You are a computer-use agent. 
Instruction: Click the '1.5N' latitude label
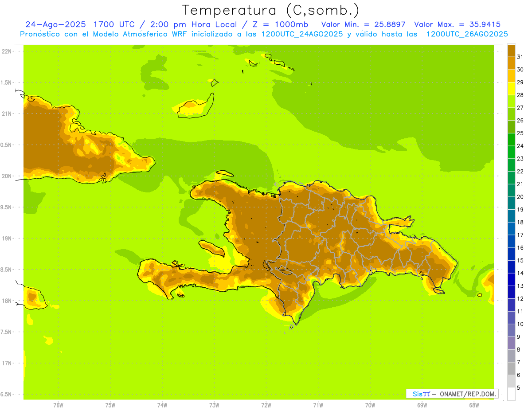click(x=7, y=82)
